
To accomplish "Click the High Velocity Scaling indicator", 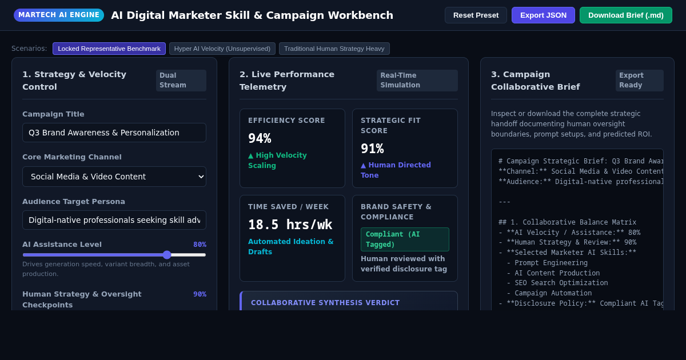I will coord(277,161).
